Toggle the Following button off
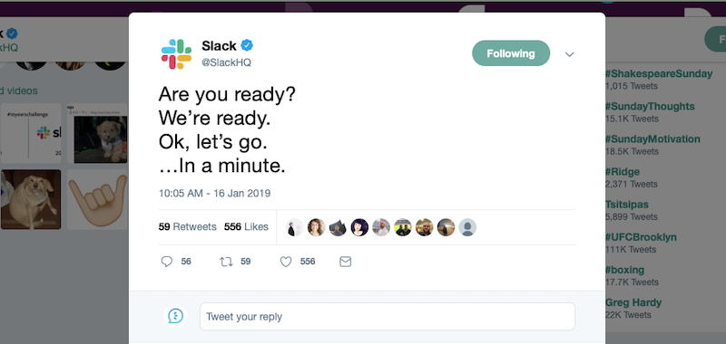The image size is (726, 344). 511,53
